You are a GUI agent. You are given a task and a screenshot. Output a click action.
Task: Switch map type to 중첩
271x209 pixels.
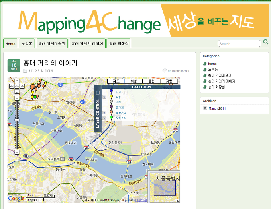[x=151, y=81]
